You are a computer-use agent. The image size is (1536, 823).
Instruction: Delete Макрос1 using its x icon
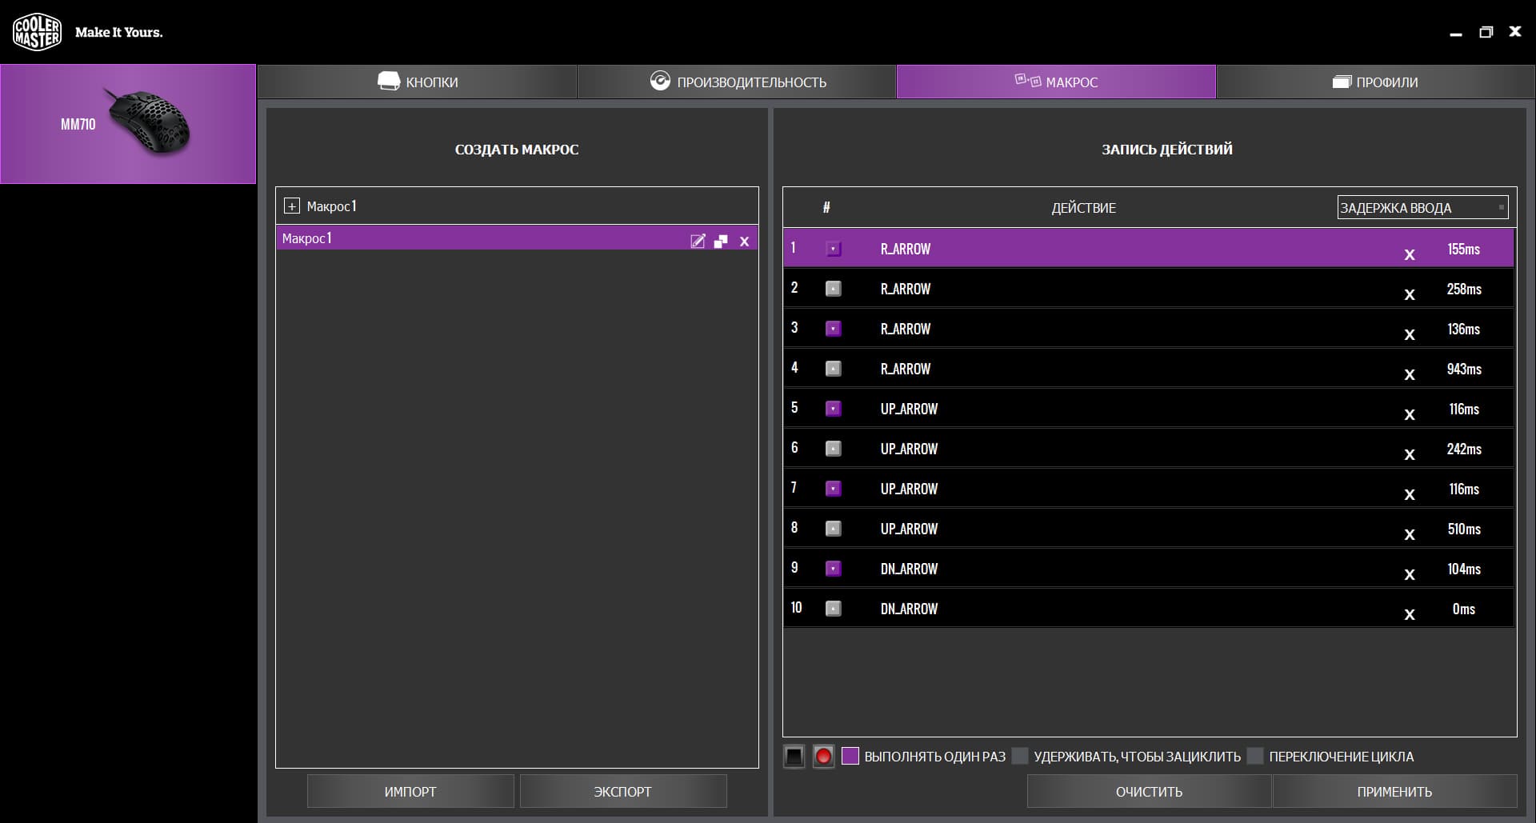[745, 242]
